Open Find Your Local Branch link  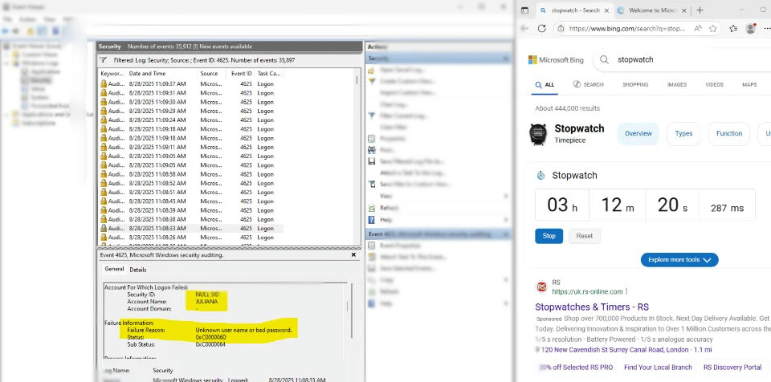point(658,368)
